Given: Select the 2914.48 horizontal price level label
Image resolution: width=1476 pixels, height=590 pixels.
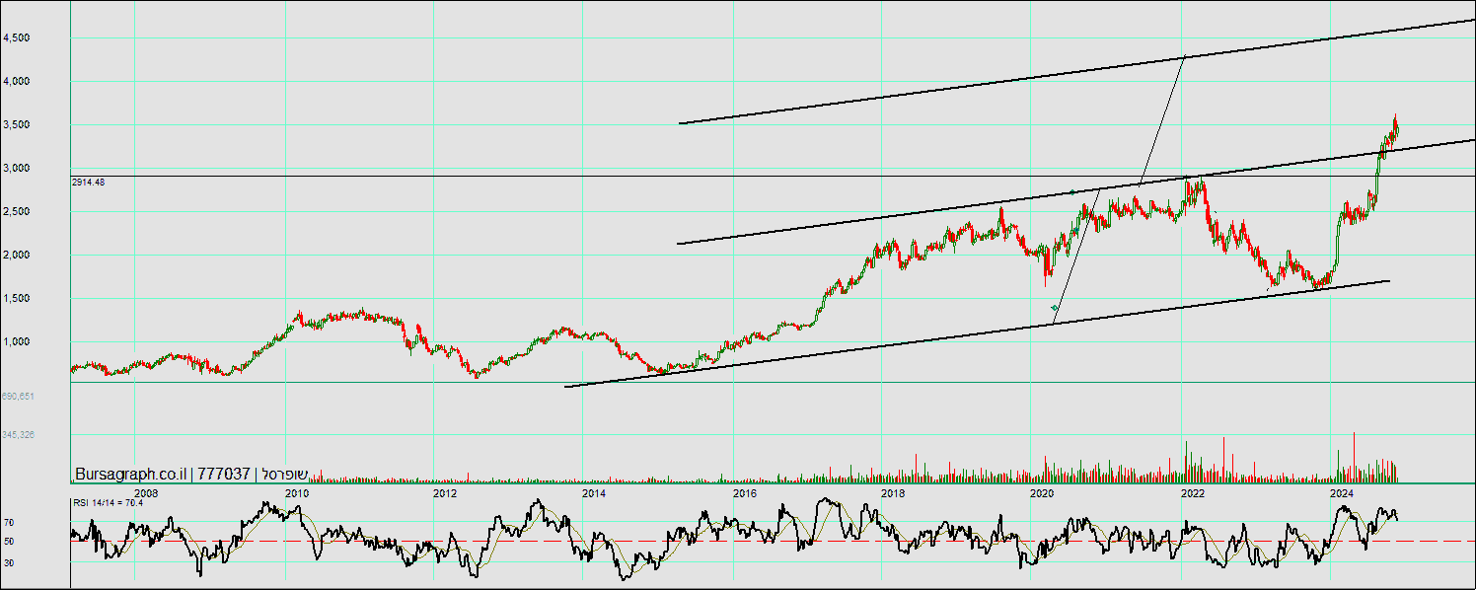Looking at the screenshot, I should (88, 183).
